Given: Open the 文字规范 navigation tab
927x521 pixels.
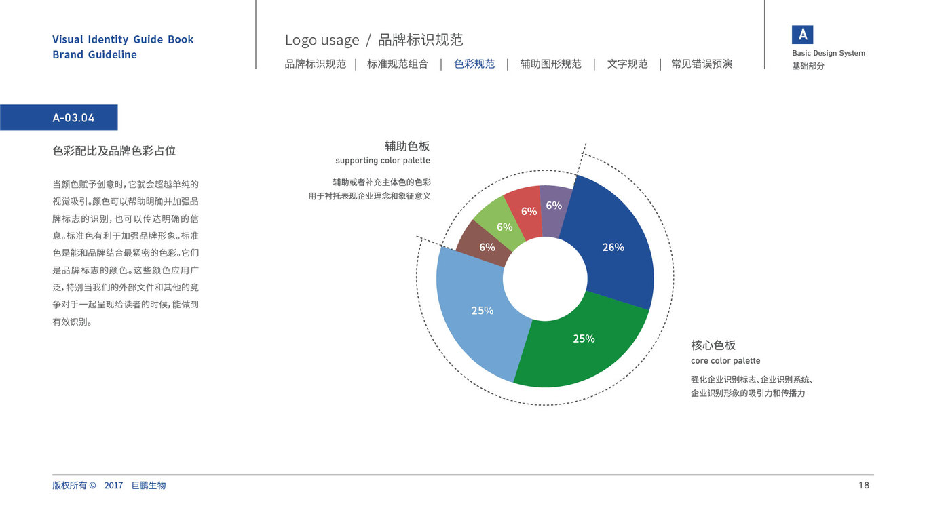Looking at the screenshot, I should point(628,64).
